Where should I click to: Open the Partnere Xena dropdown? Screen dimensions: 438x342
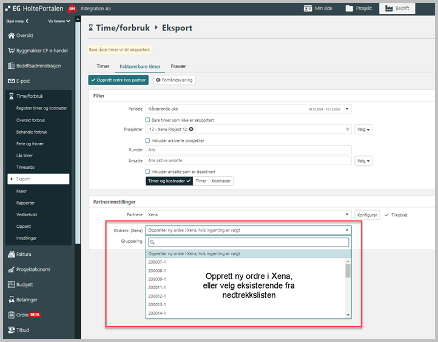pyautogui.click(x=348, y=214)
